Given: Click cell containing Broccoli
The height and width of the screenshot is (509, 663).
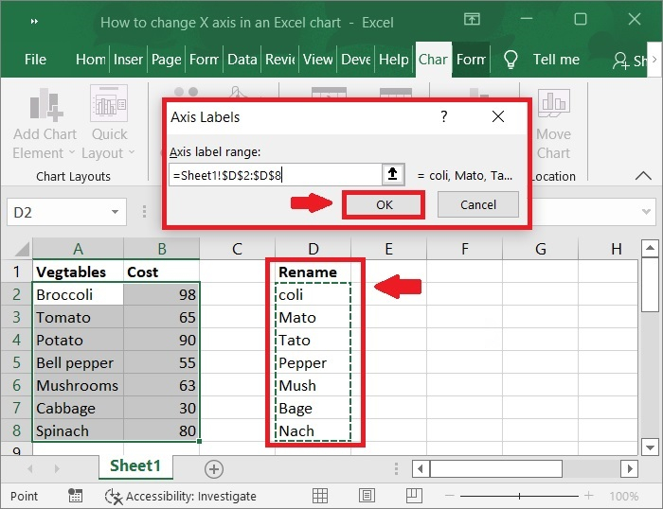Looking at the screenshot, I should click(79, 294).
